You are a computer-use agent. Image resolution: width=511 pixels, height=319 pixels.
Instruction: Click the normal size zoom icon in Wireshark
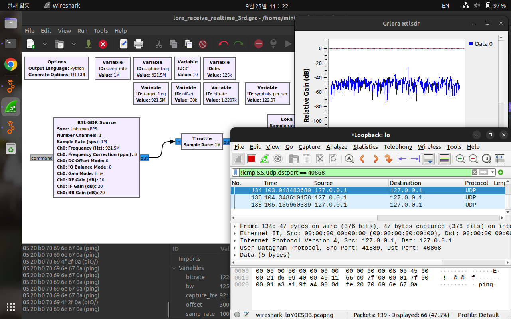click(487, 159)
